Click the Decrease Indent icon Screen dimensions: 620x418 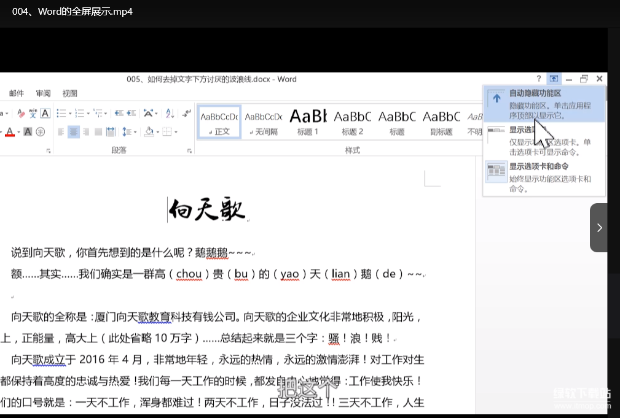coord(119,114)
